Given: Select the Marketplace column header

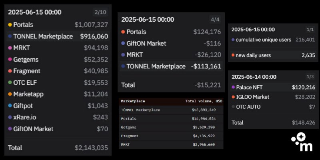Looking at the screenshot, I should 133,101.
